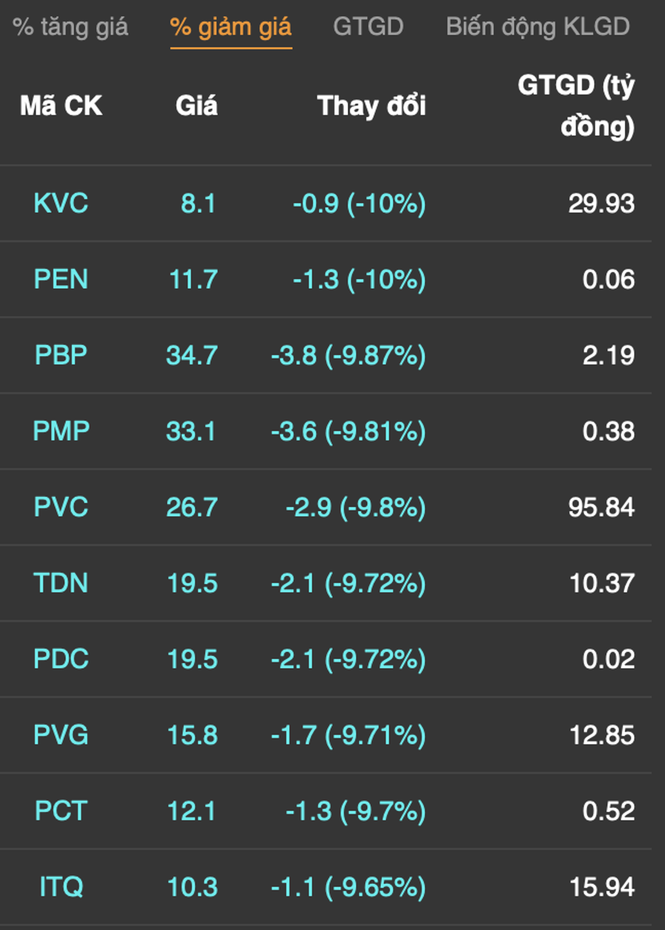Image resolution: width=665 pixels, height=930 pixels.
Task: Open the GTGD tab
Action: (x=368, y=26)
